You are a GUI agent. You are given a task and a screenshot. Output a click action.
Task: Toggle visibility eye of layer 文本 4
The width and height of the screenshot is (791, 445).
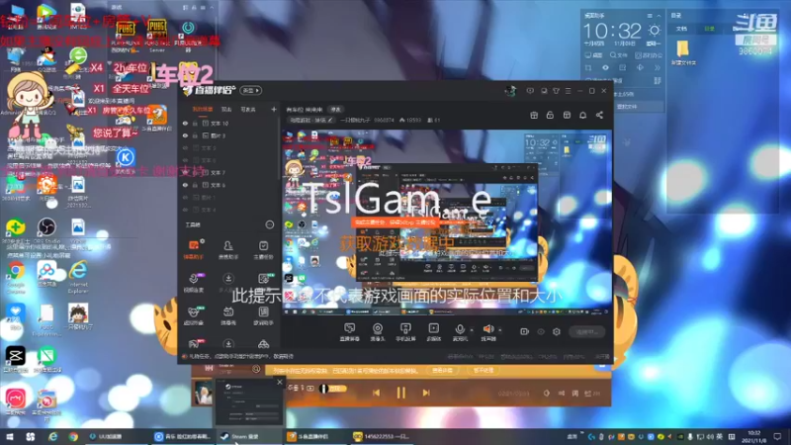pyautogui.click(x=185, y=210)
